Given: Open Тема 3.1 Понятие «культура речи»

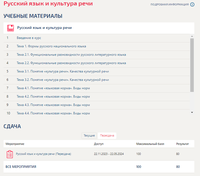Looking at the screenshot, I should point(63,71).
